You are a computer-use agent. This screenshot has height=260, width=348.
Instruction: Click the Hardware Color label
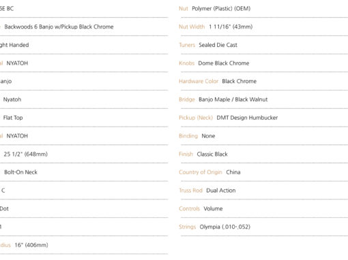(x=199, y=81)
